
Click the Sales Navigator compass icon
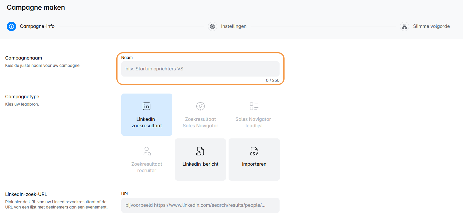200,106
